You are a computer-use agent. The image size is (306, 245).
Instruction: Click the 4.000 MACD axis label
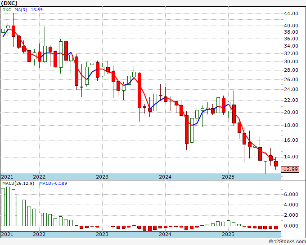coord(291,205)
